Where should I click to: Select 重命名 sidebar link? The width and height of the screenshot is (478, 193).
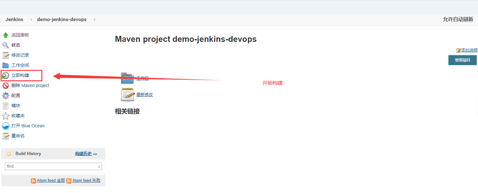[x=18, y=136]
